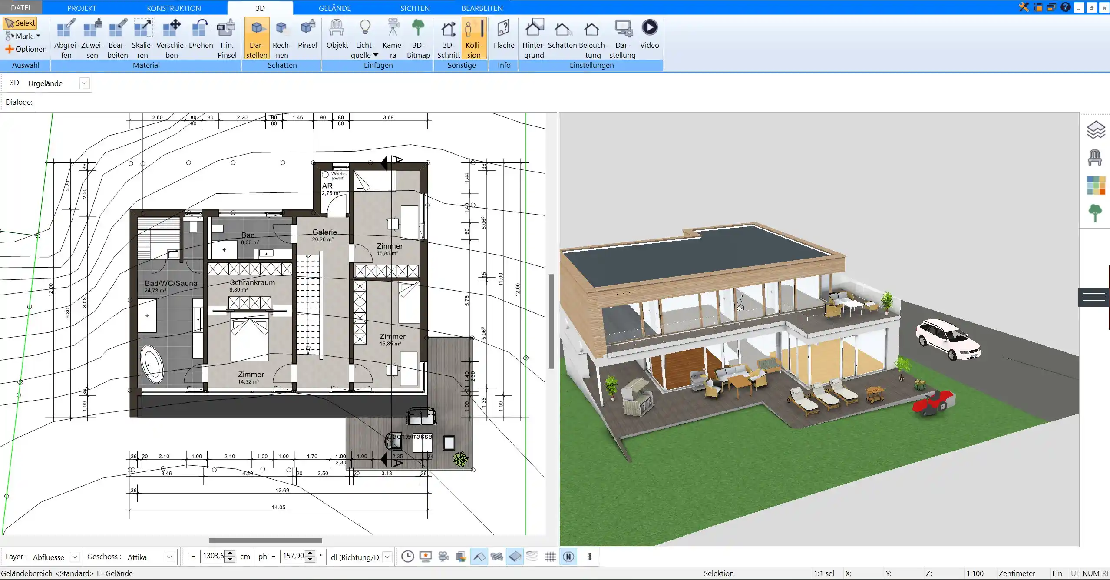Image resolution: width=1110 pixels, height=580 pixels.
Task: Expand the Lichtquelle dropdown
Action: pos(376,55)
